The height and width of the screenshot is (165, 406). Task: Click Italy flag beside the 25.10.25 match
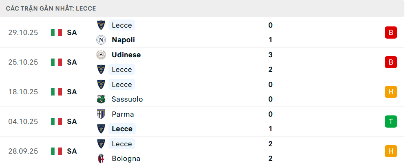click(56, 62)
